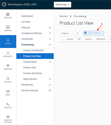Open Product Dashboard under Provisioning

(33, 50)
